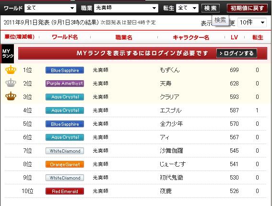Screen dimensions: 272x206
Task: Click the gold crown icon for 1位
Action: [11, 70]
